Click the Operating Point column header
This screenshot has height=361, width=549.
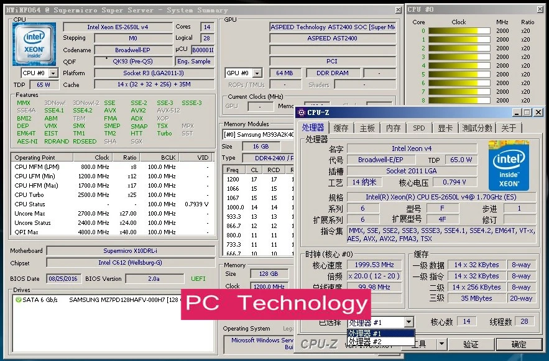pos(42,157)
